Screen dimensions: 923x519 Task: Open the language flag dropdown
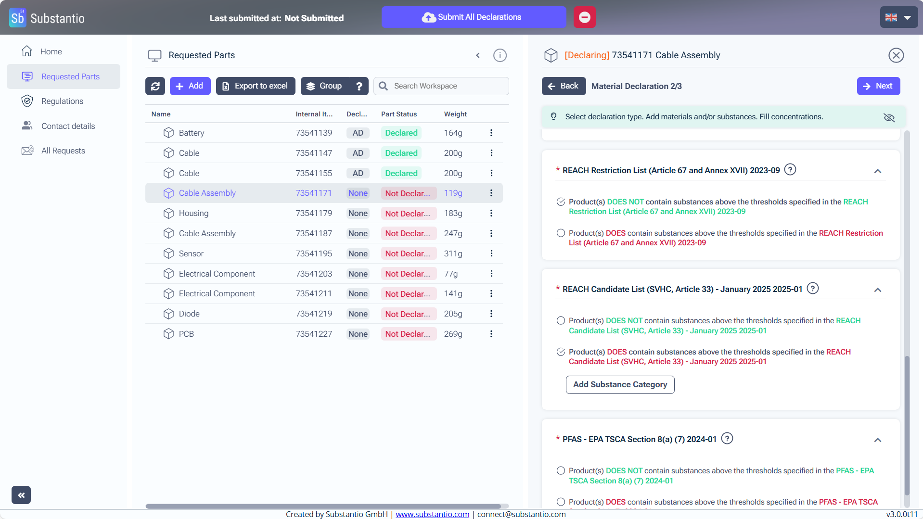pos(898,17)
